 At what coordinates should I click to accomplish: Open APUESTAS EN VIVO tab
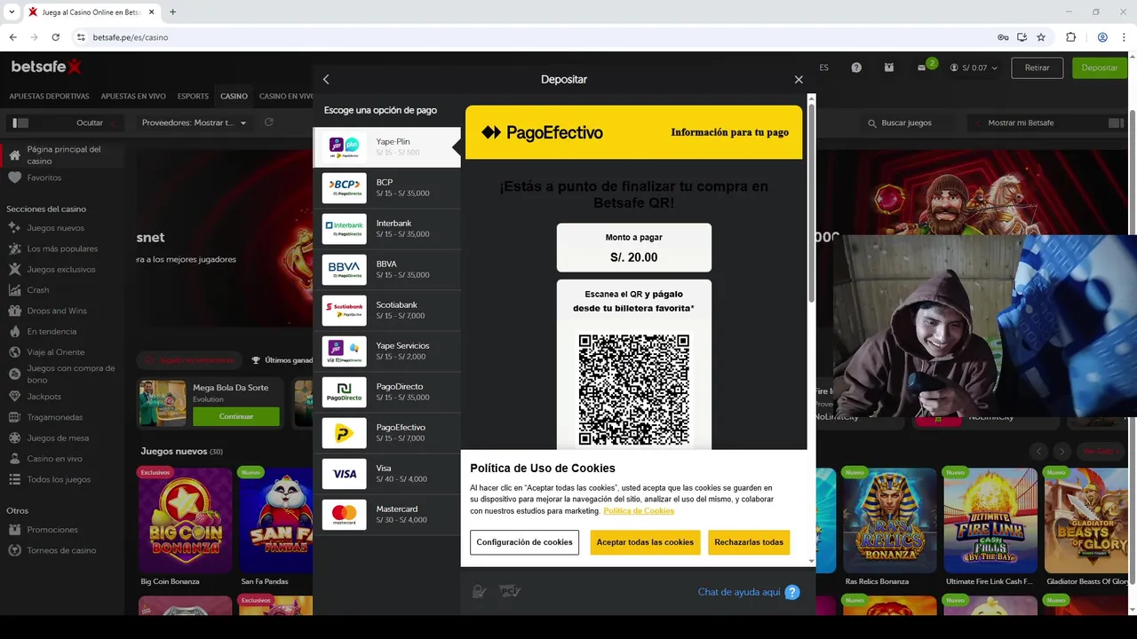(133, 96)
